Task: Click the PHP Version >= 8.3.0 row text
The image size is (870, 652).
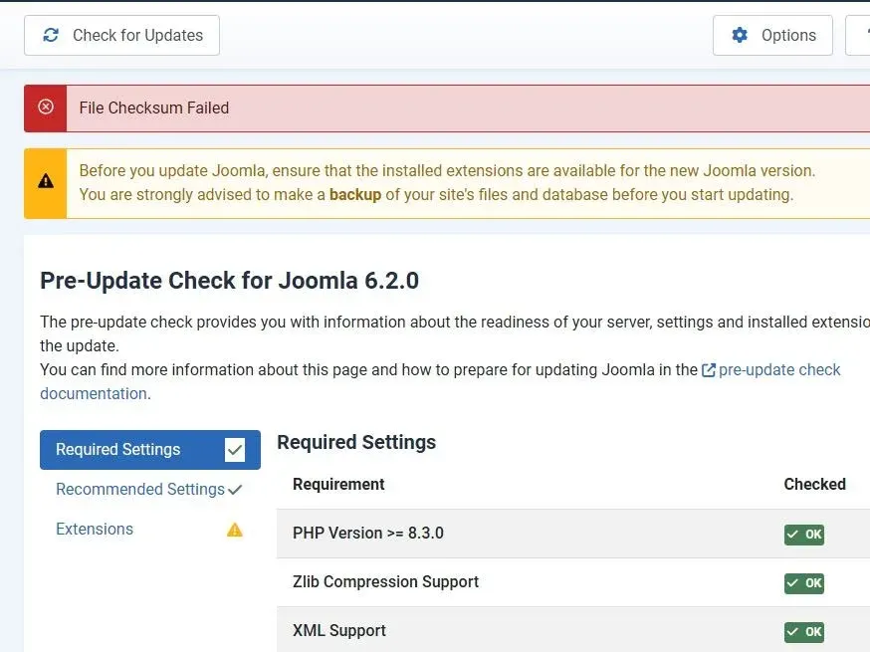Action: pos(368,534)
